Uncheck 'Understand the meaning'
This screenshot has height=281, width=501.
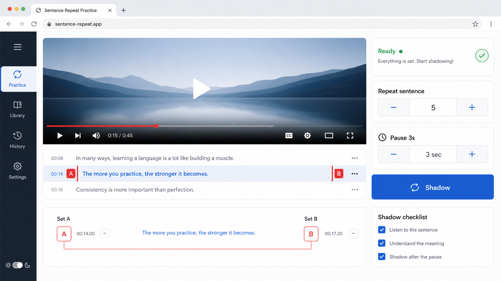tap(382, 243)
